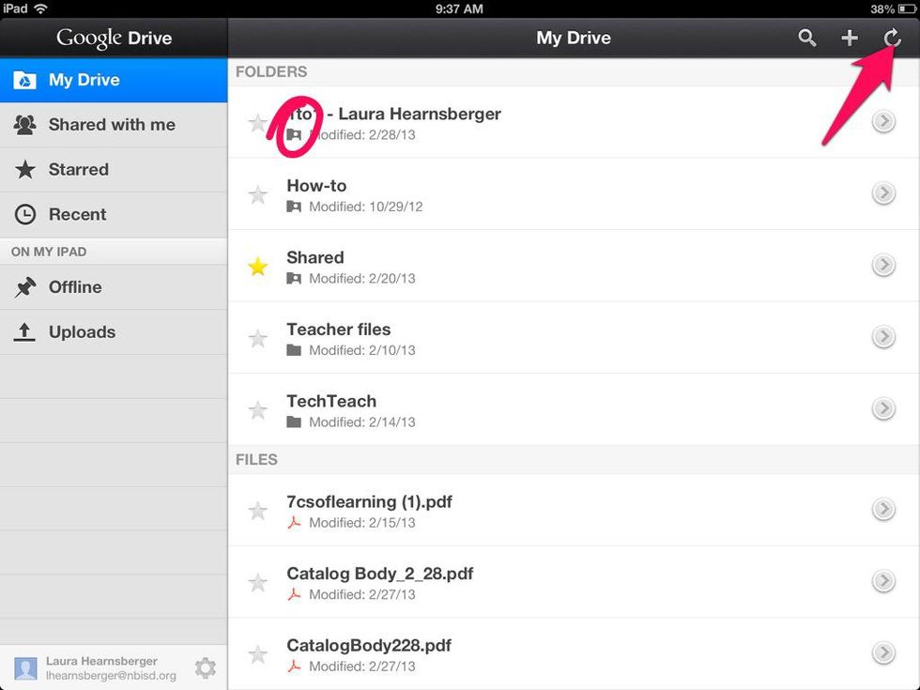The height and width of the screenshot is (690, 920).
Task: Tap the plus icon to add new
Action: [x=849, y=38]
